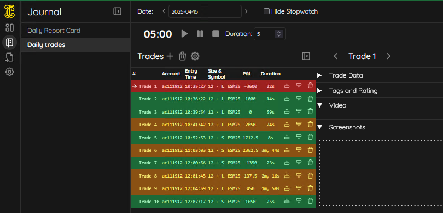
Task: Click the Entry Time column header
Action: click(x=191, y=74)
